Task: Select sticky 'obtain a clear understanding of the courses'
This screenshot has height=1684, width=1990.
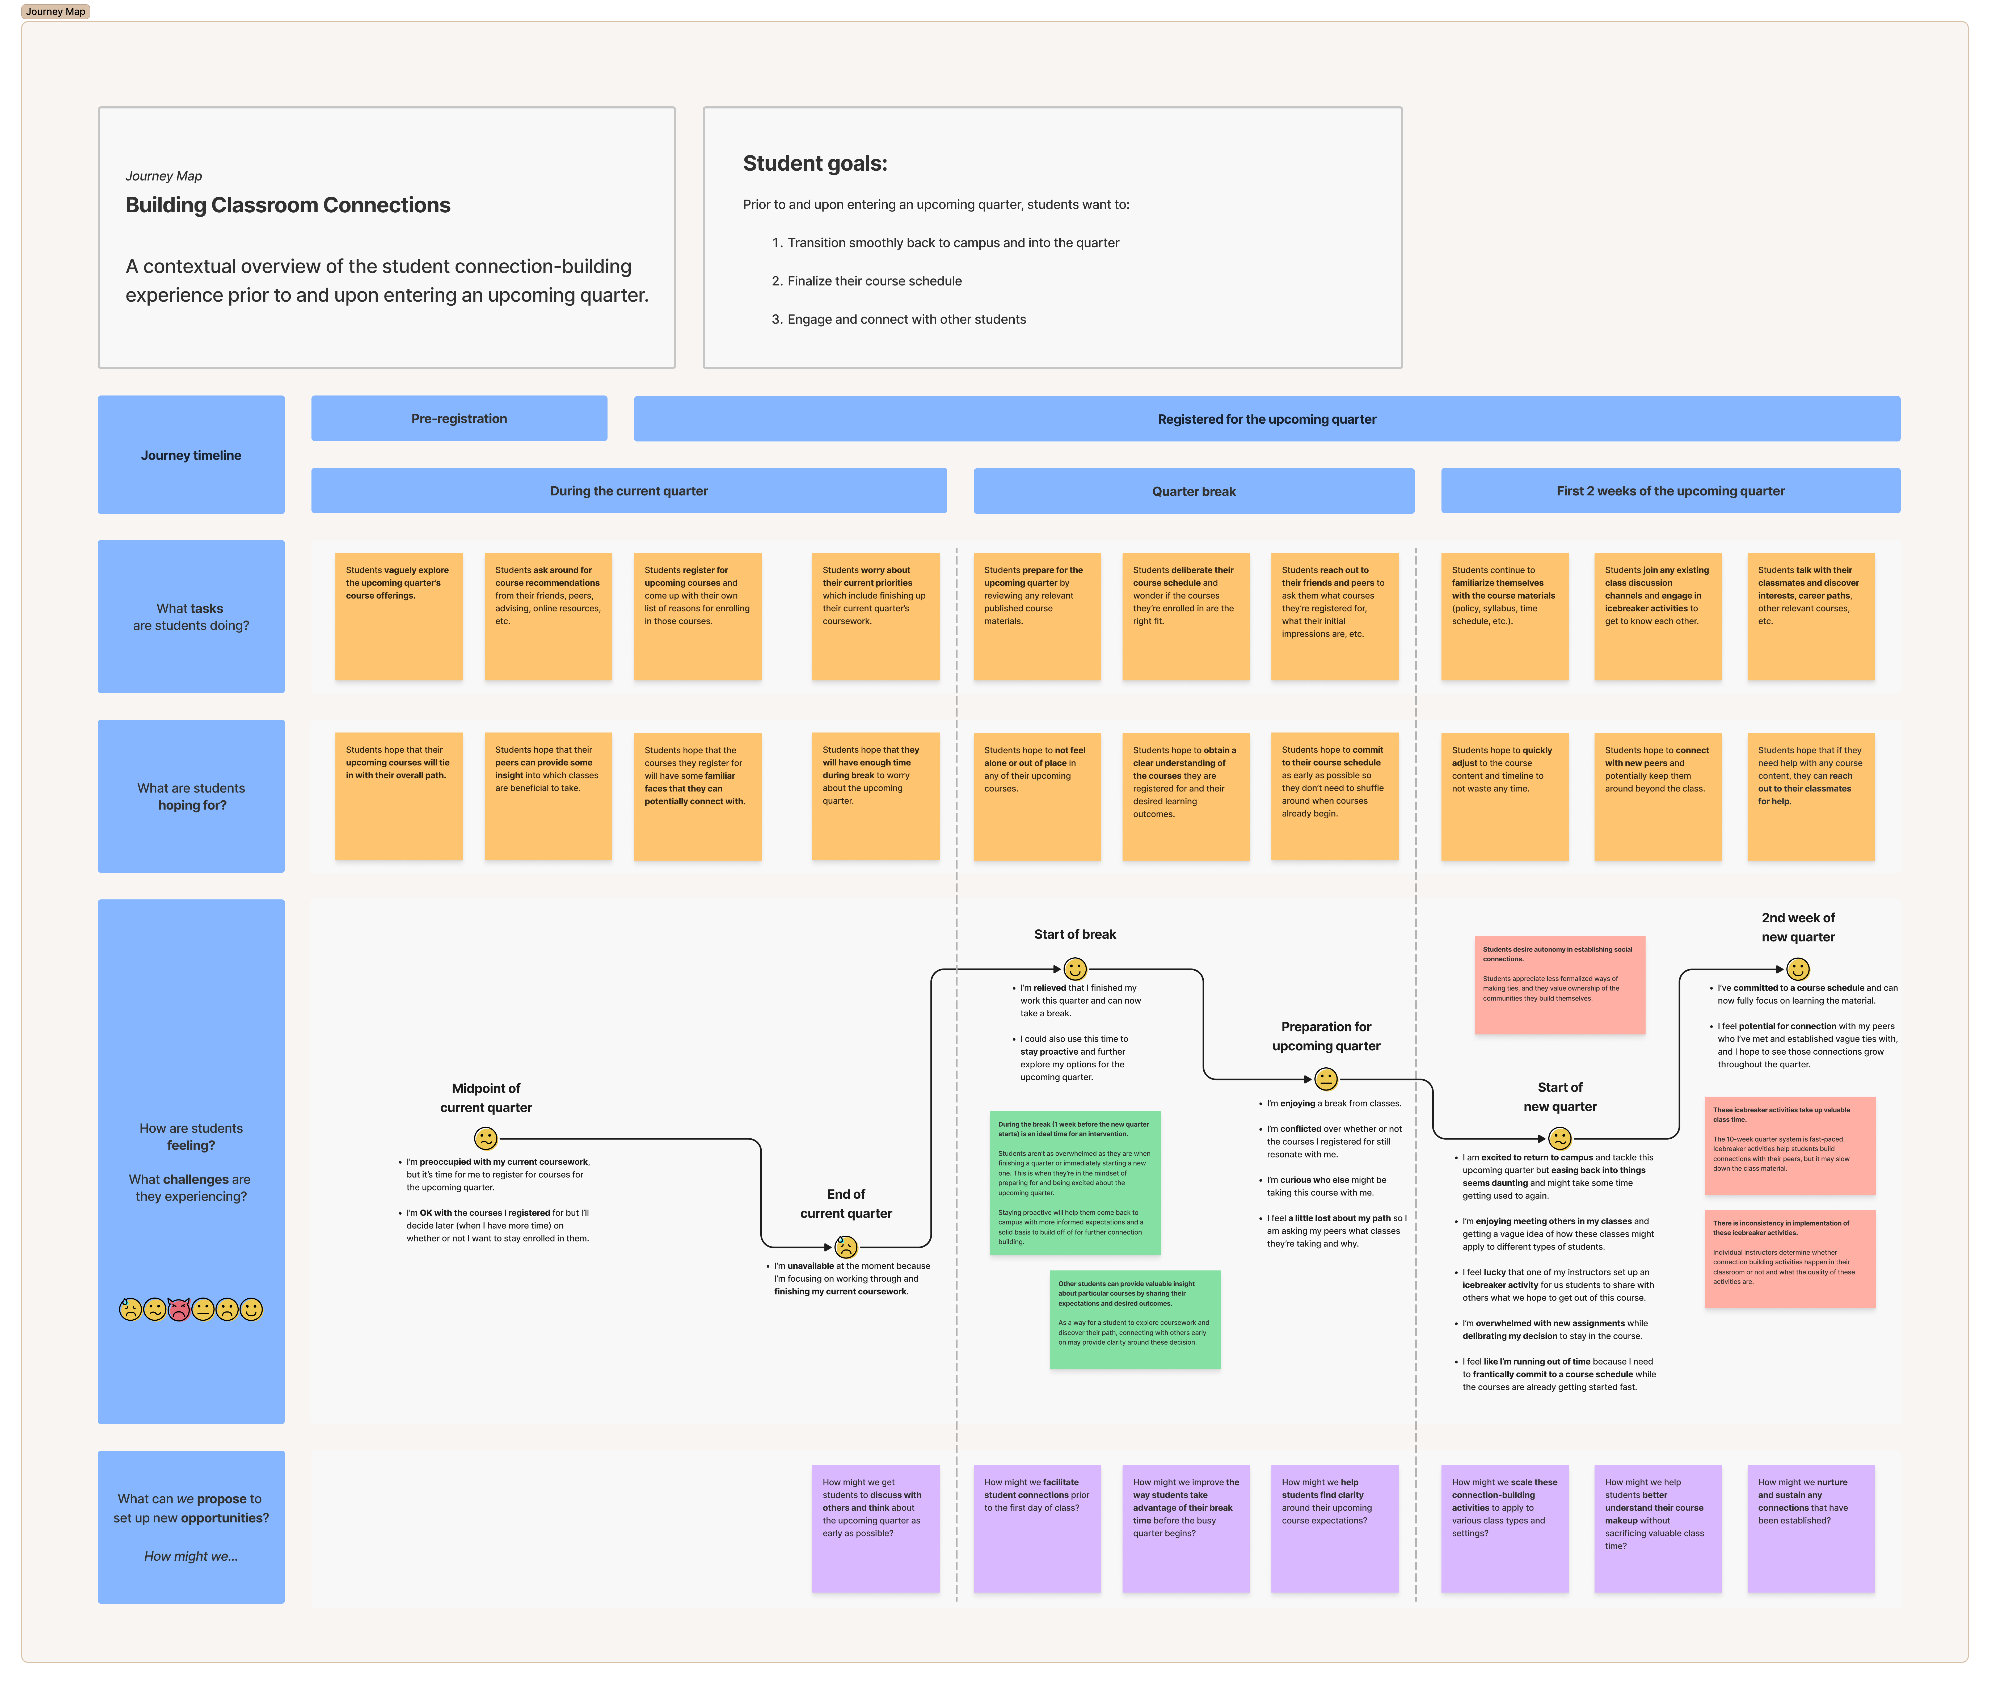Action: 1186,796
